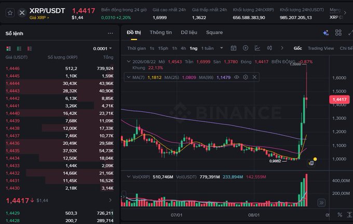This screenshot has width=353, height=224.
Task: Select bid price 1,4428 row
Action: tap(60, 220)
